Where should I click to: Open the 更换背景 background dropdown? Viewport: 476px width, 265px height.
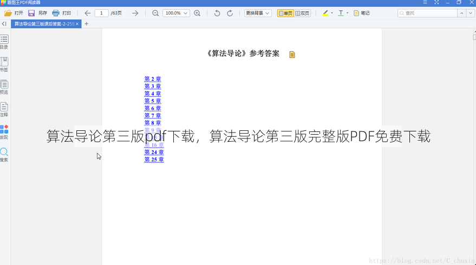pos(258,13)
